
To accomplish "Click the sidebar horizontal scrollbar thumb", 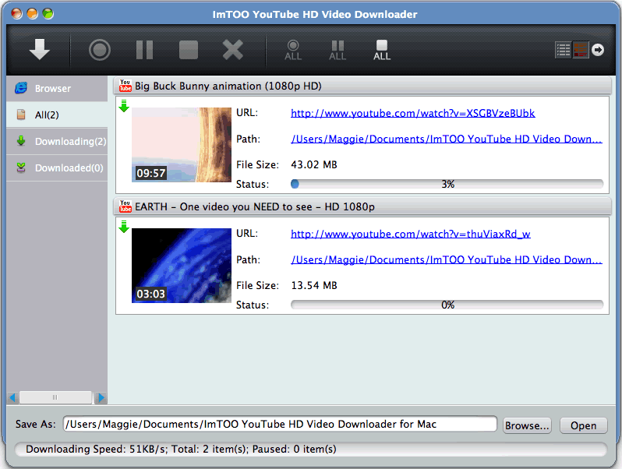I will tap(55, 397).
